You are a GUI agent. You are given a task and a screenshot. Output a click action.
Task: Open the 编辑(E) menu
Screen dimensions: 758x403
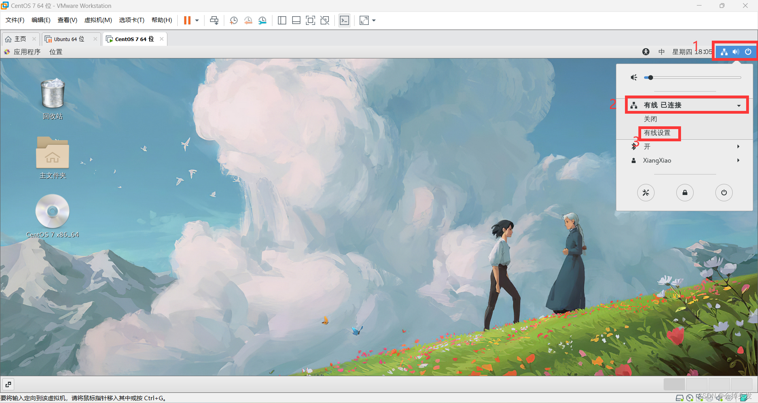[41, 20]
